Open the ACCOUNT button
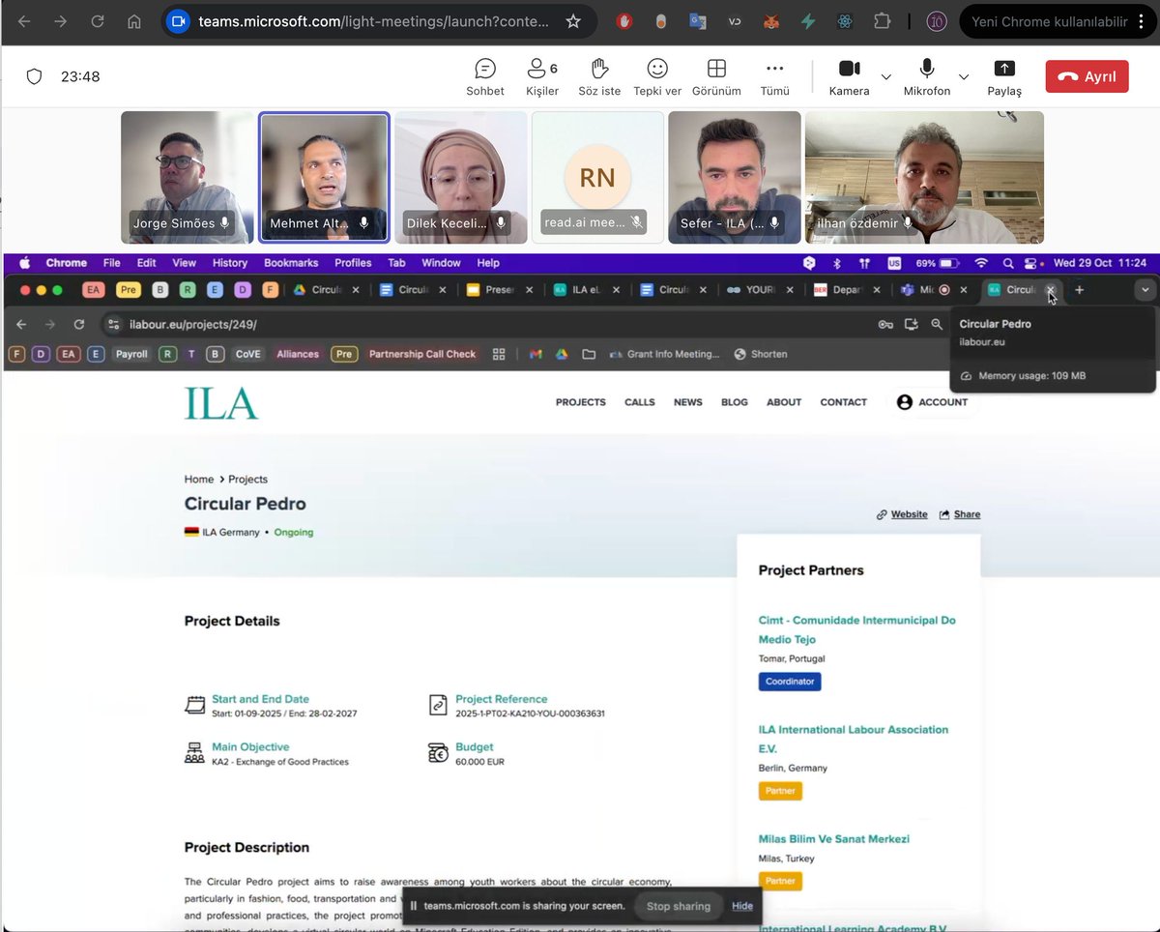 (x=933, y=402)
